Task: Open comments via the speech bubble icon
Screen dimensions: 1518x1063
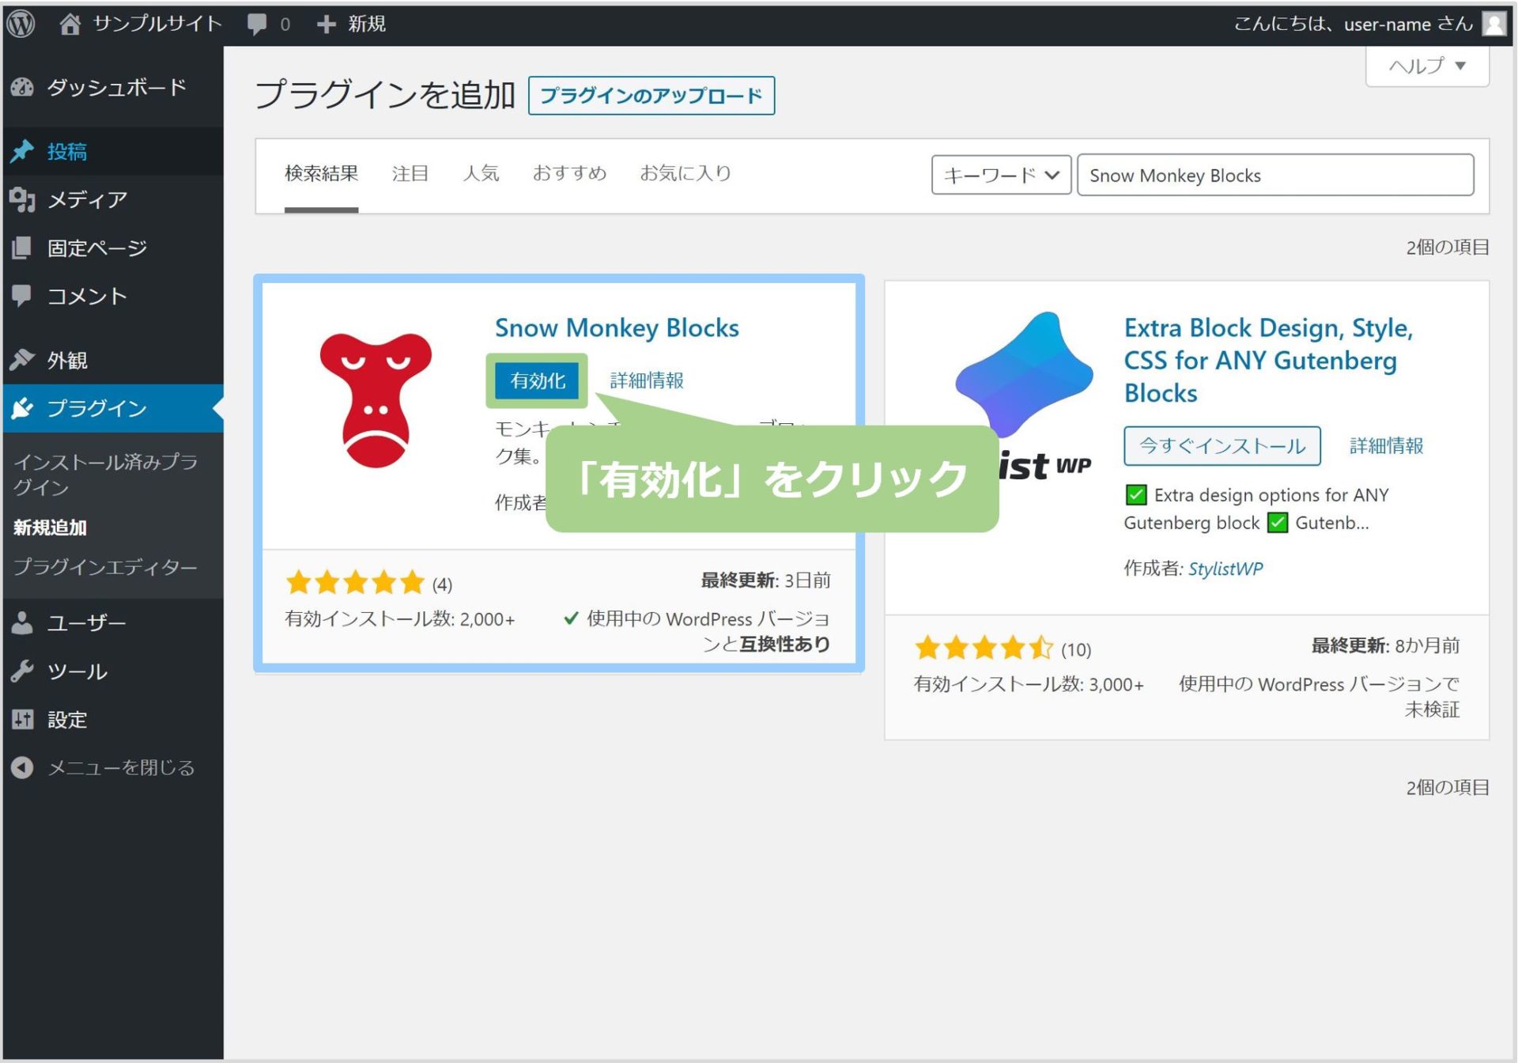Action: 256,24
